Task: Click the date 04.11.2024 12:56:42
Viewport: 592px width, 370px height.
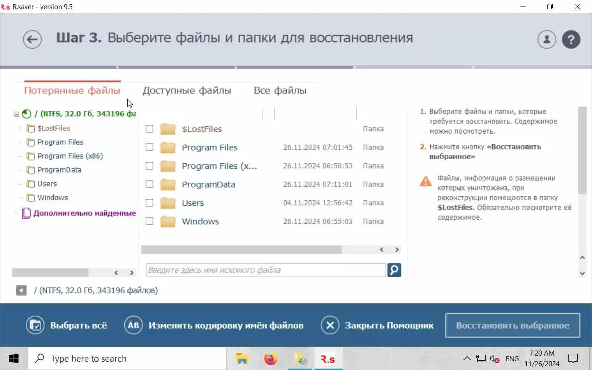Action: 318,203
